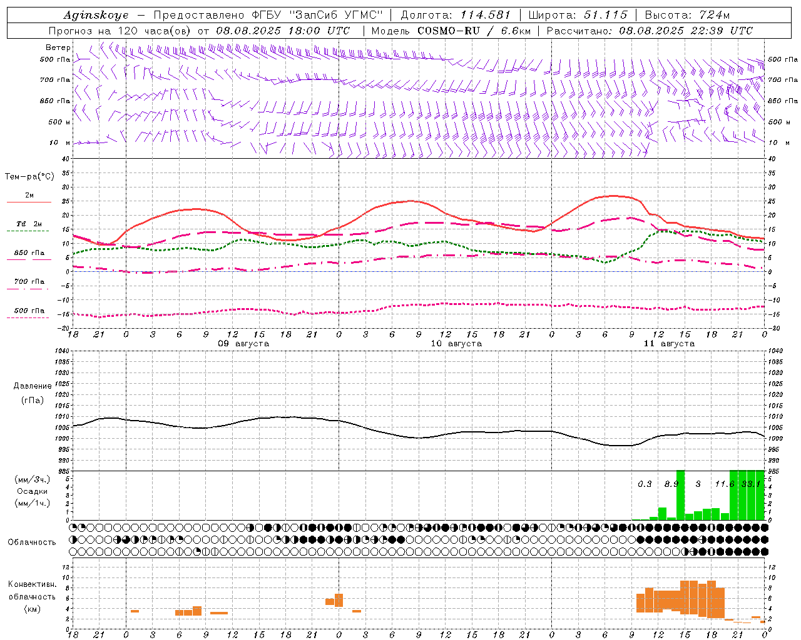Click the 700 гПа temperature legend entry

(29, 282)
